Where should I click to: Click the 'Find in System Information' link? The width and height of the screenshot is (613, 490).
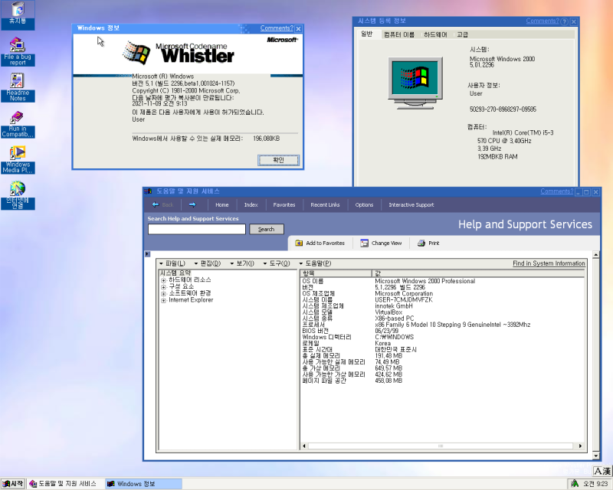549,263
